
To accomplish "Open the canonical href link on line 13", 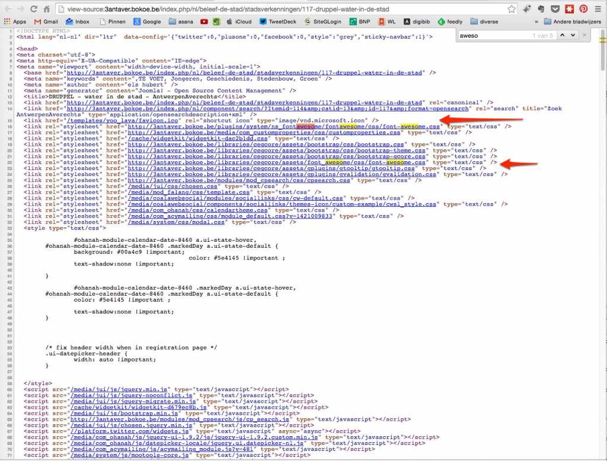I will [x=244, y=103].
